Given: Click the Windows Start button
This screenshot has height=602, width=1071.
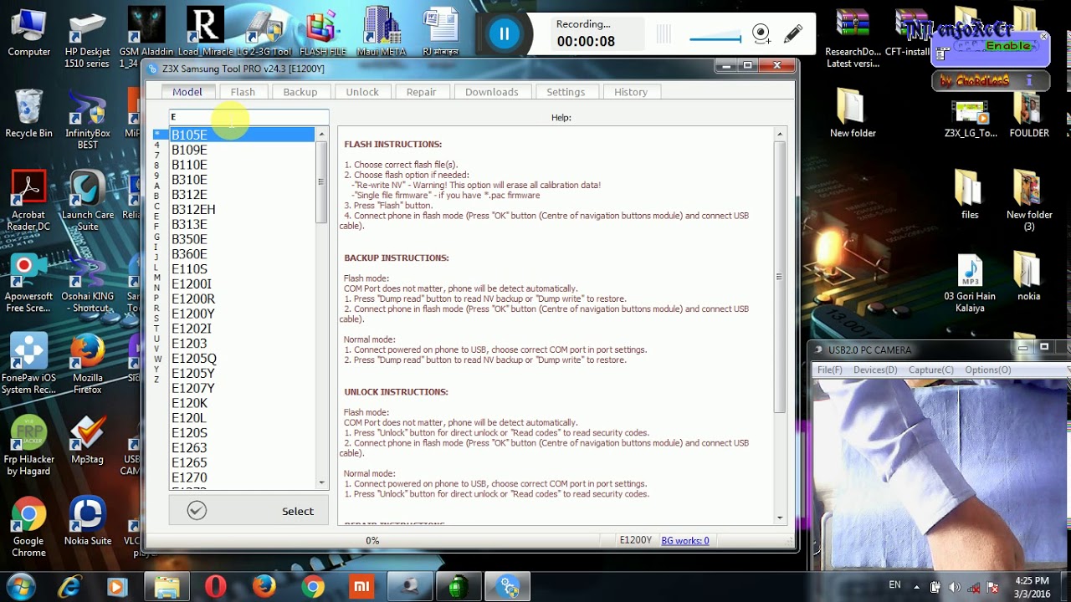Looking at the screenshot, I should 20,586.
